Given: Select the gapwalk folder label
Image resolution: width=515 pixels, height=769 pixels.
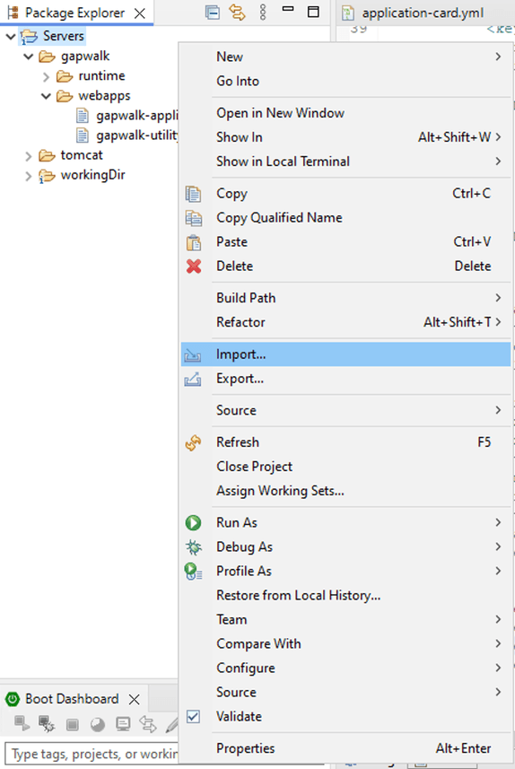Looking at the screenshot, I should [x=85, y=57].
